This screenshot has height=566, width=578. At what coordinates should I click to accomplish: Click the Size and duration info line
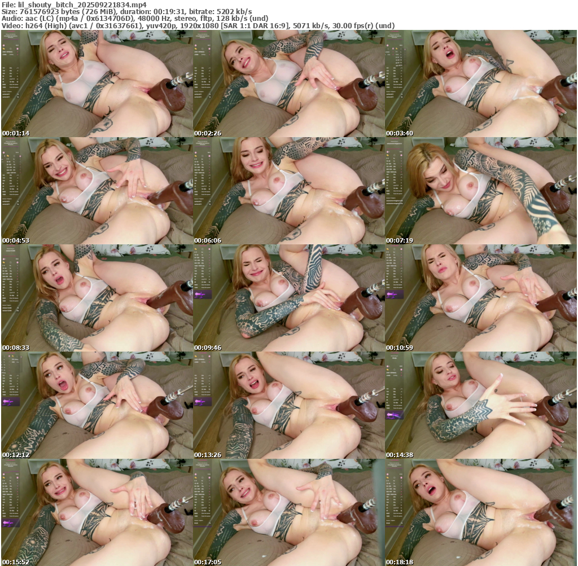pyautogui.click(x=127, y=11)
